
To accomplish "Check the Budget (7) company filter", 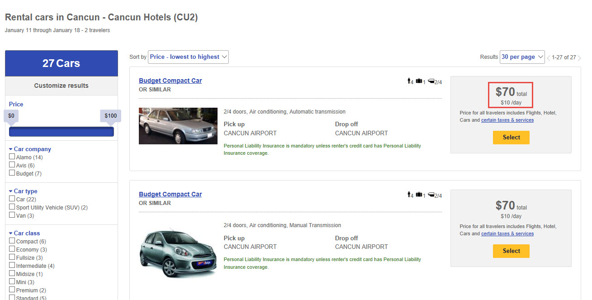I will point(12,173).
